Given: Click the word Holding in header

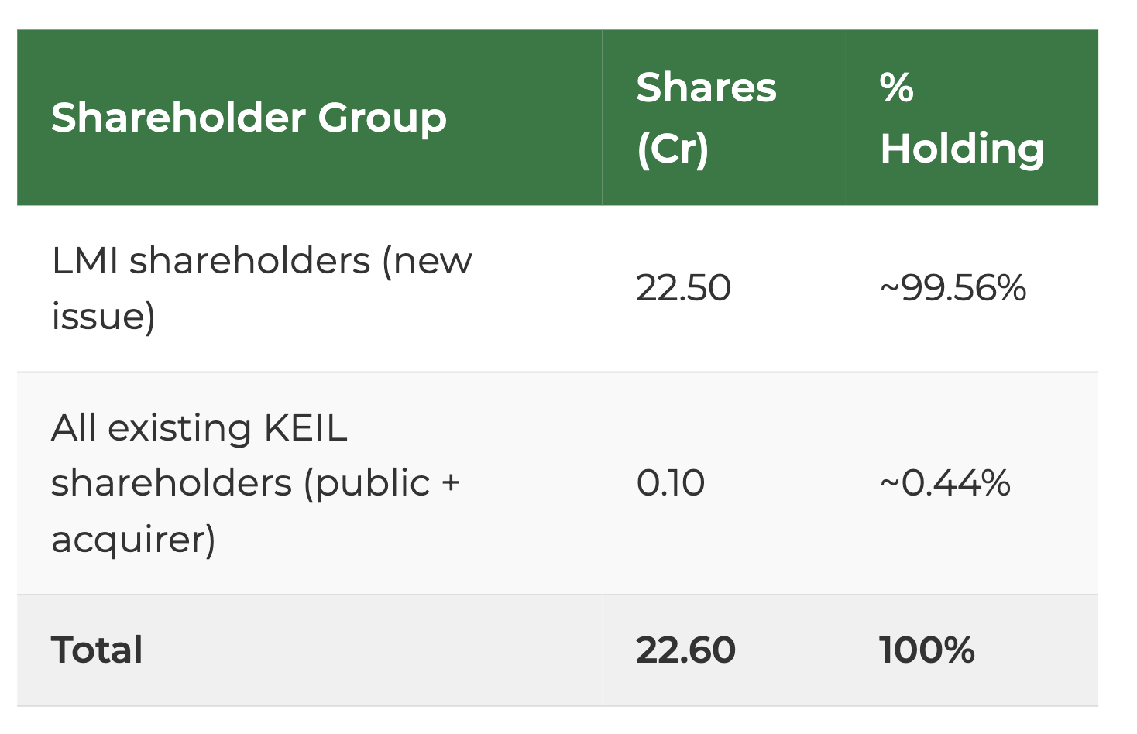Looking at the screenshot, I should click(x=962, y=149).
